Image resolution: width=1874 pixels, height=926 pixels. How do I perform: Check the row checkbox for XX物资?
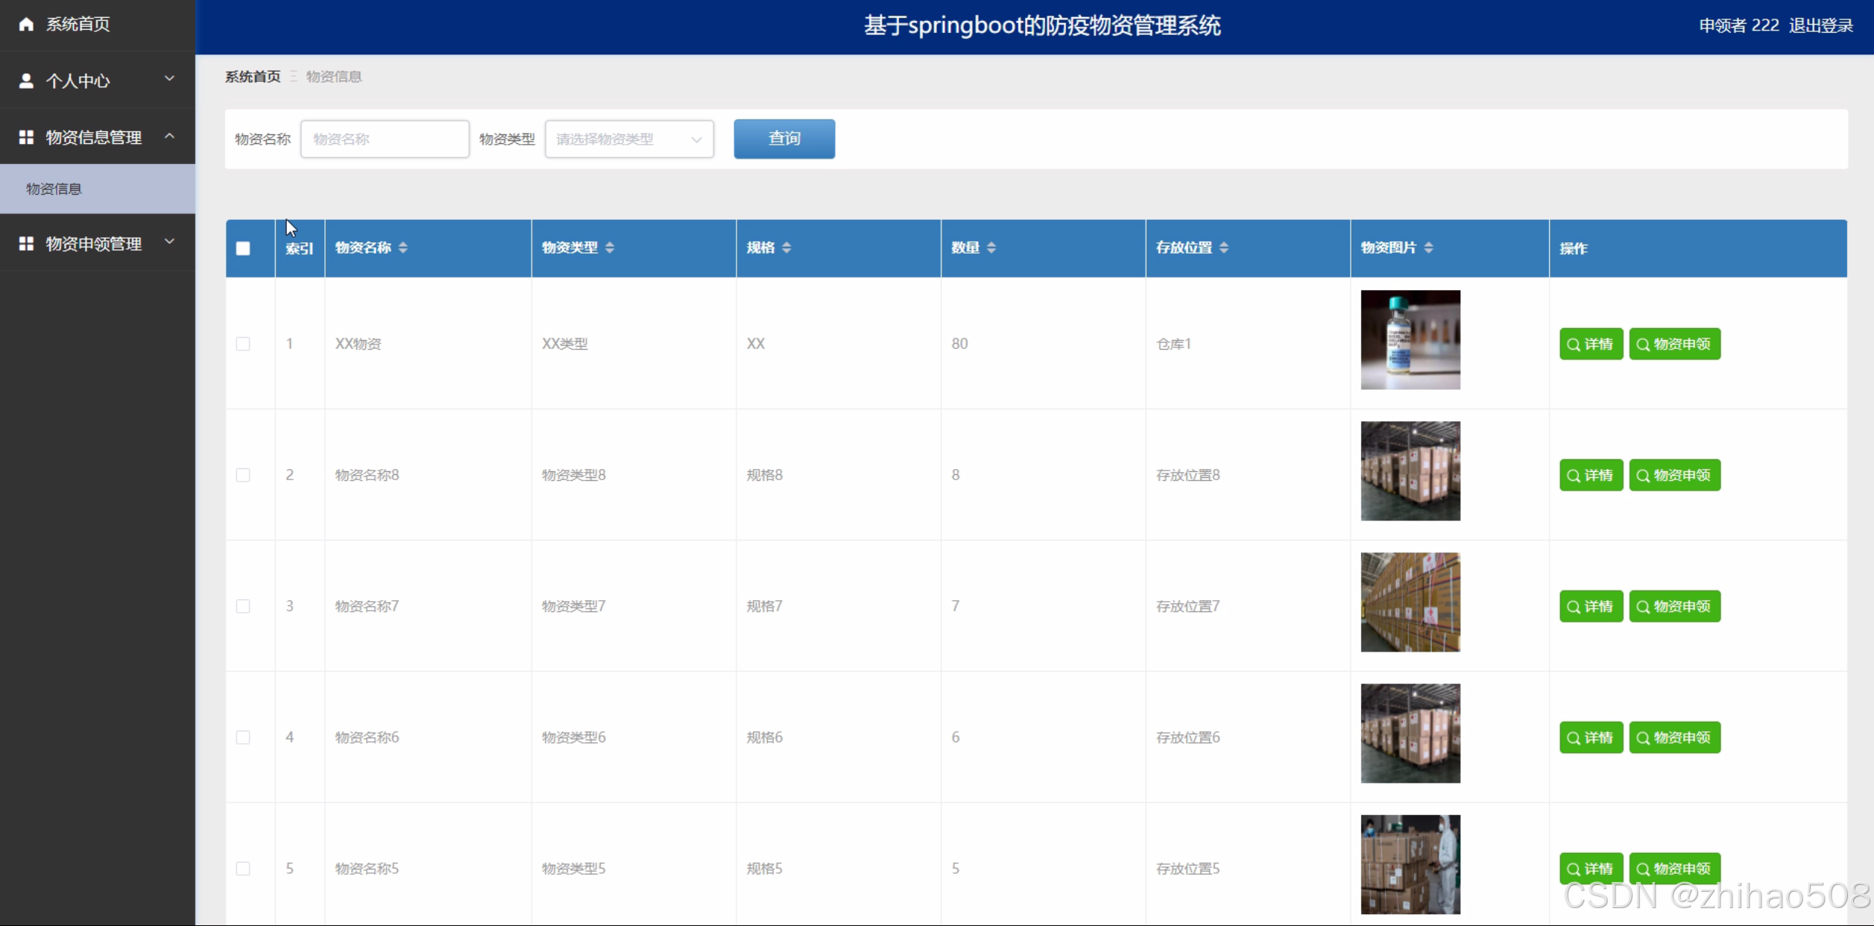[x=243, y=344]
